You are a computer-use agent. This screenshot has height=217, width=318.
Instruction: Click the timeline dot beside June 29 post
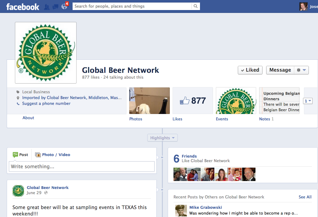[x=162, y=190]
